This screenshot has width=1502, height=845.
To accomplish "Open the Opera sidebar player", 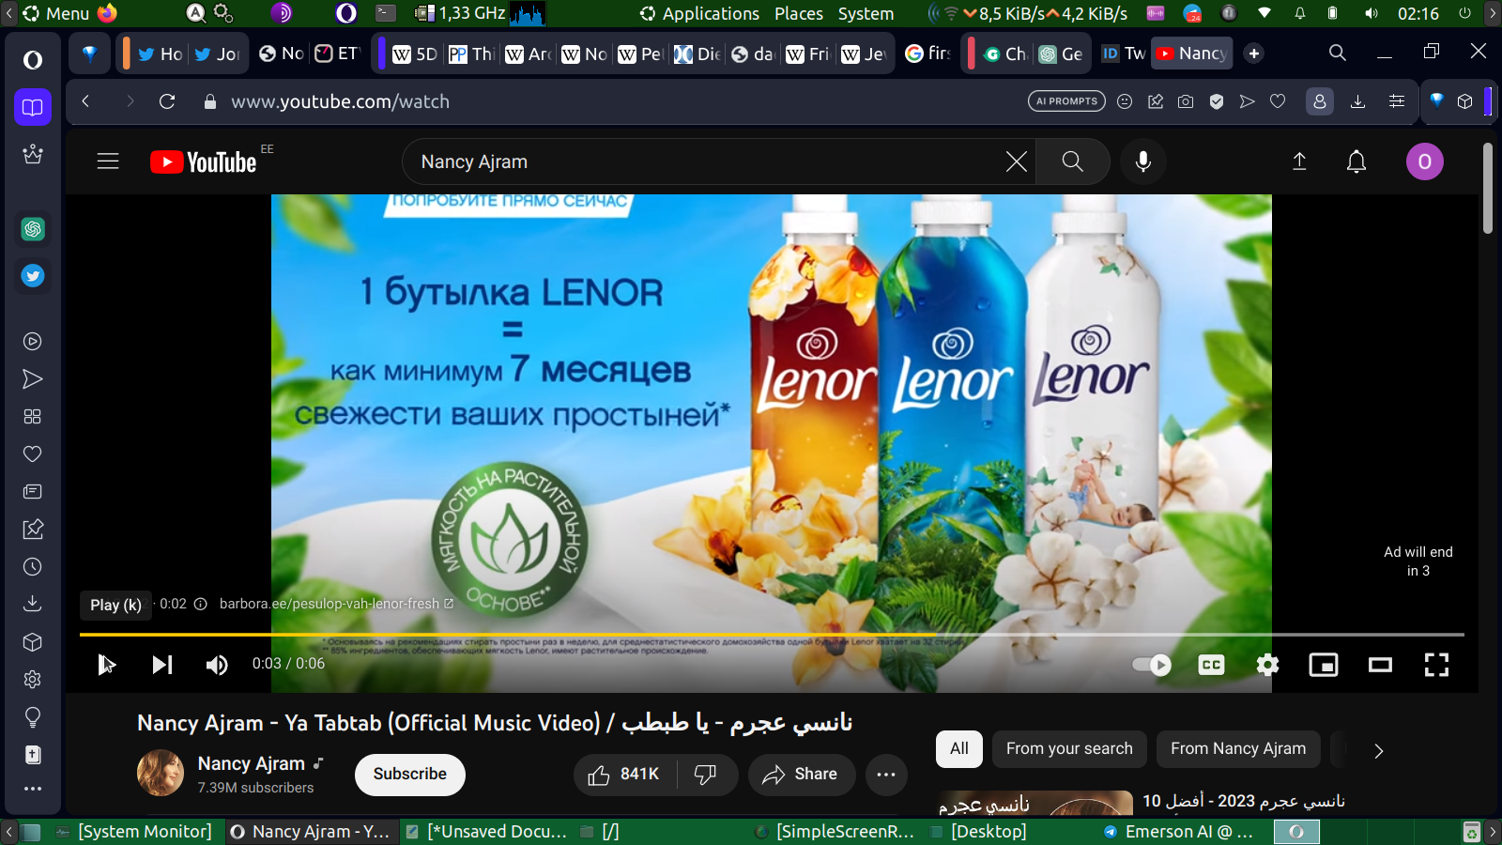I will 33,342.
